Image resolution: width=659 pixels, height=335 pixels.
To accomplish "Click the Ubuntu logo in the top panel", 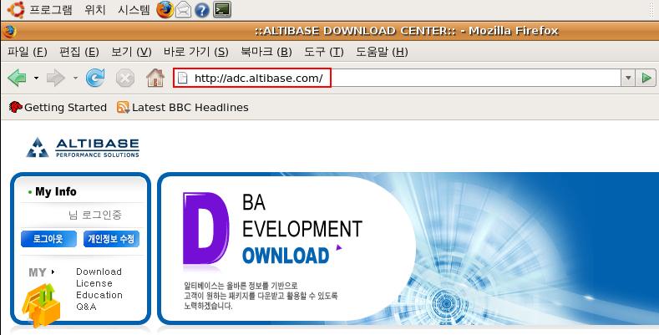I will 16,9.
